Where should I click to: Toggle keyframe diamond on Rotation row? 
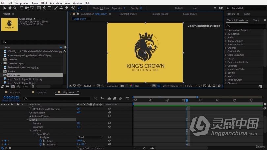coord(5,144)
